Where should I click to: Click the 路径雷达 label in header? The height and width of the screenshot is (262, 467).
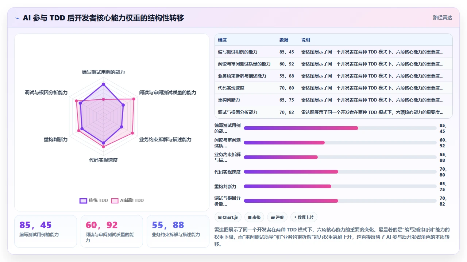[x=442, y=17]
